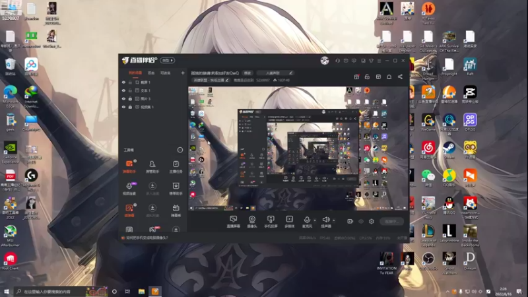This screenshot has height=297, width=528.
Task: Open the layout panel icon above the preview
Action: click(378, 77)
